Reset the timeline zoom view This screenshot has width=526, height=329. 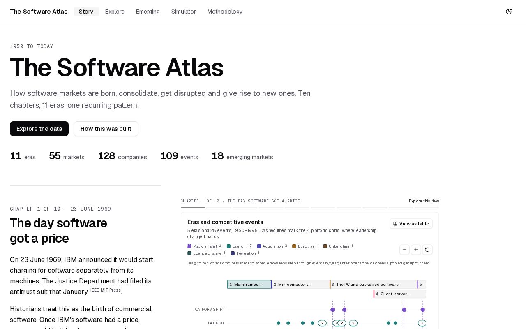(x=427, y=250)
